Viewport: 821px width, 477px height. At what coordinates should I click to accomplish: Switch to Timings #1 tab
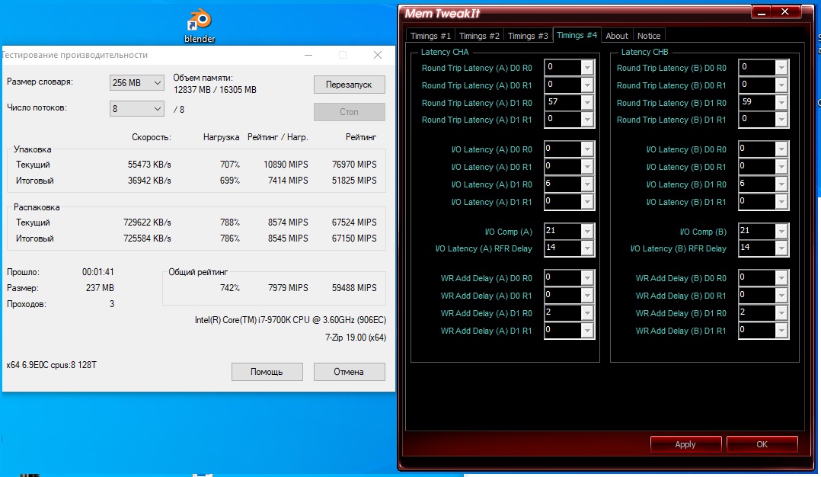[430, 36]
